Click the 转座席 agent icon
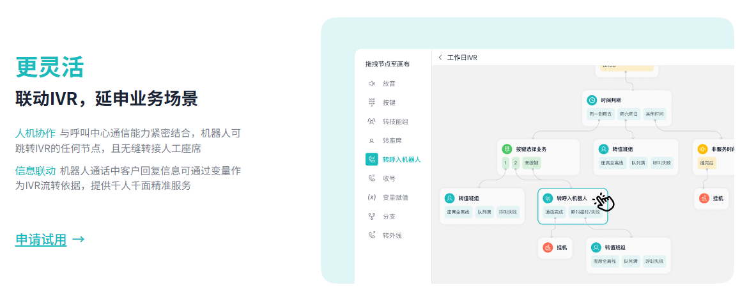 pyautogui.click(x=371, y=141)
